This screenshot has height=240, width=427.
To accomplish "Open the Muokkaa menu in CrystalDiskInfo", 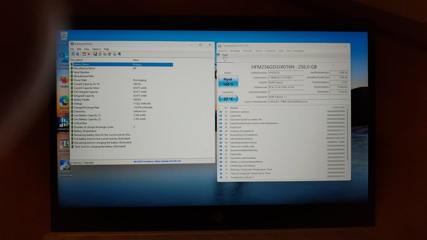I will coord(235,51).
